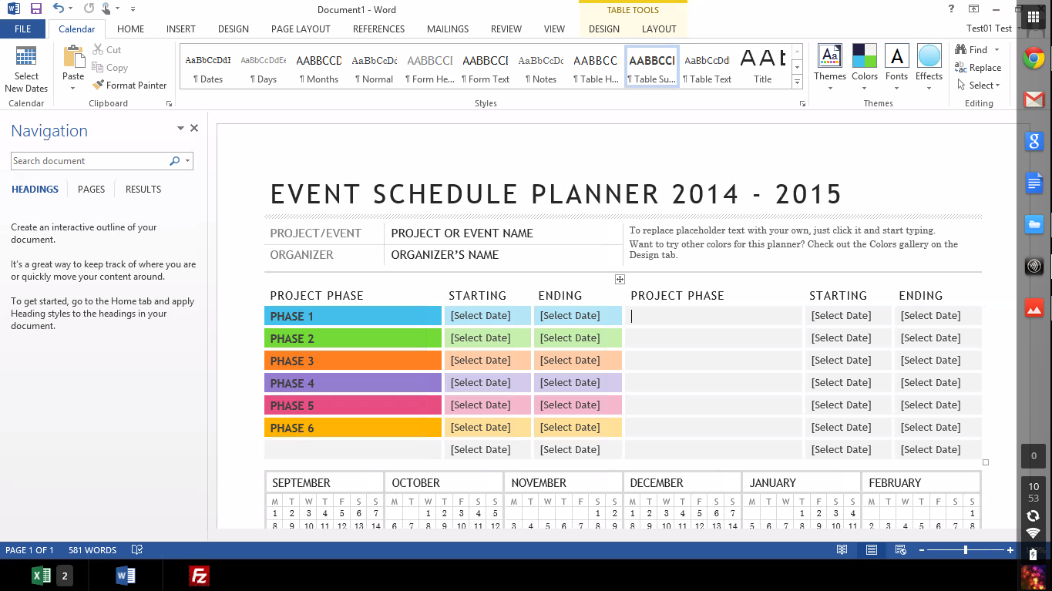Click the Save icon in the title bar

(36, 9)
